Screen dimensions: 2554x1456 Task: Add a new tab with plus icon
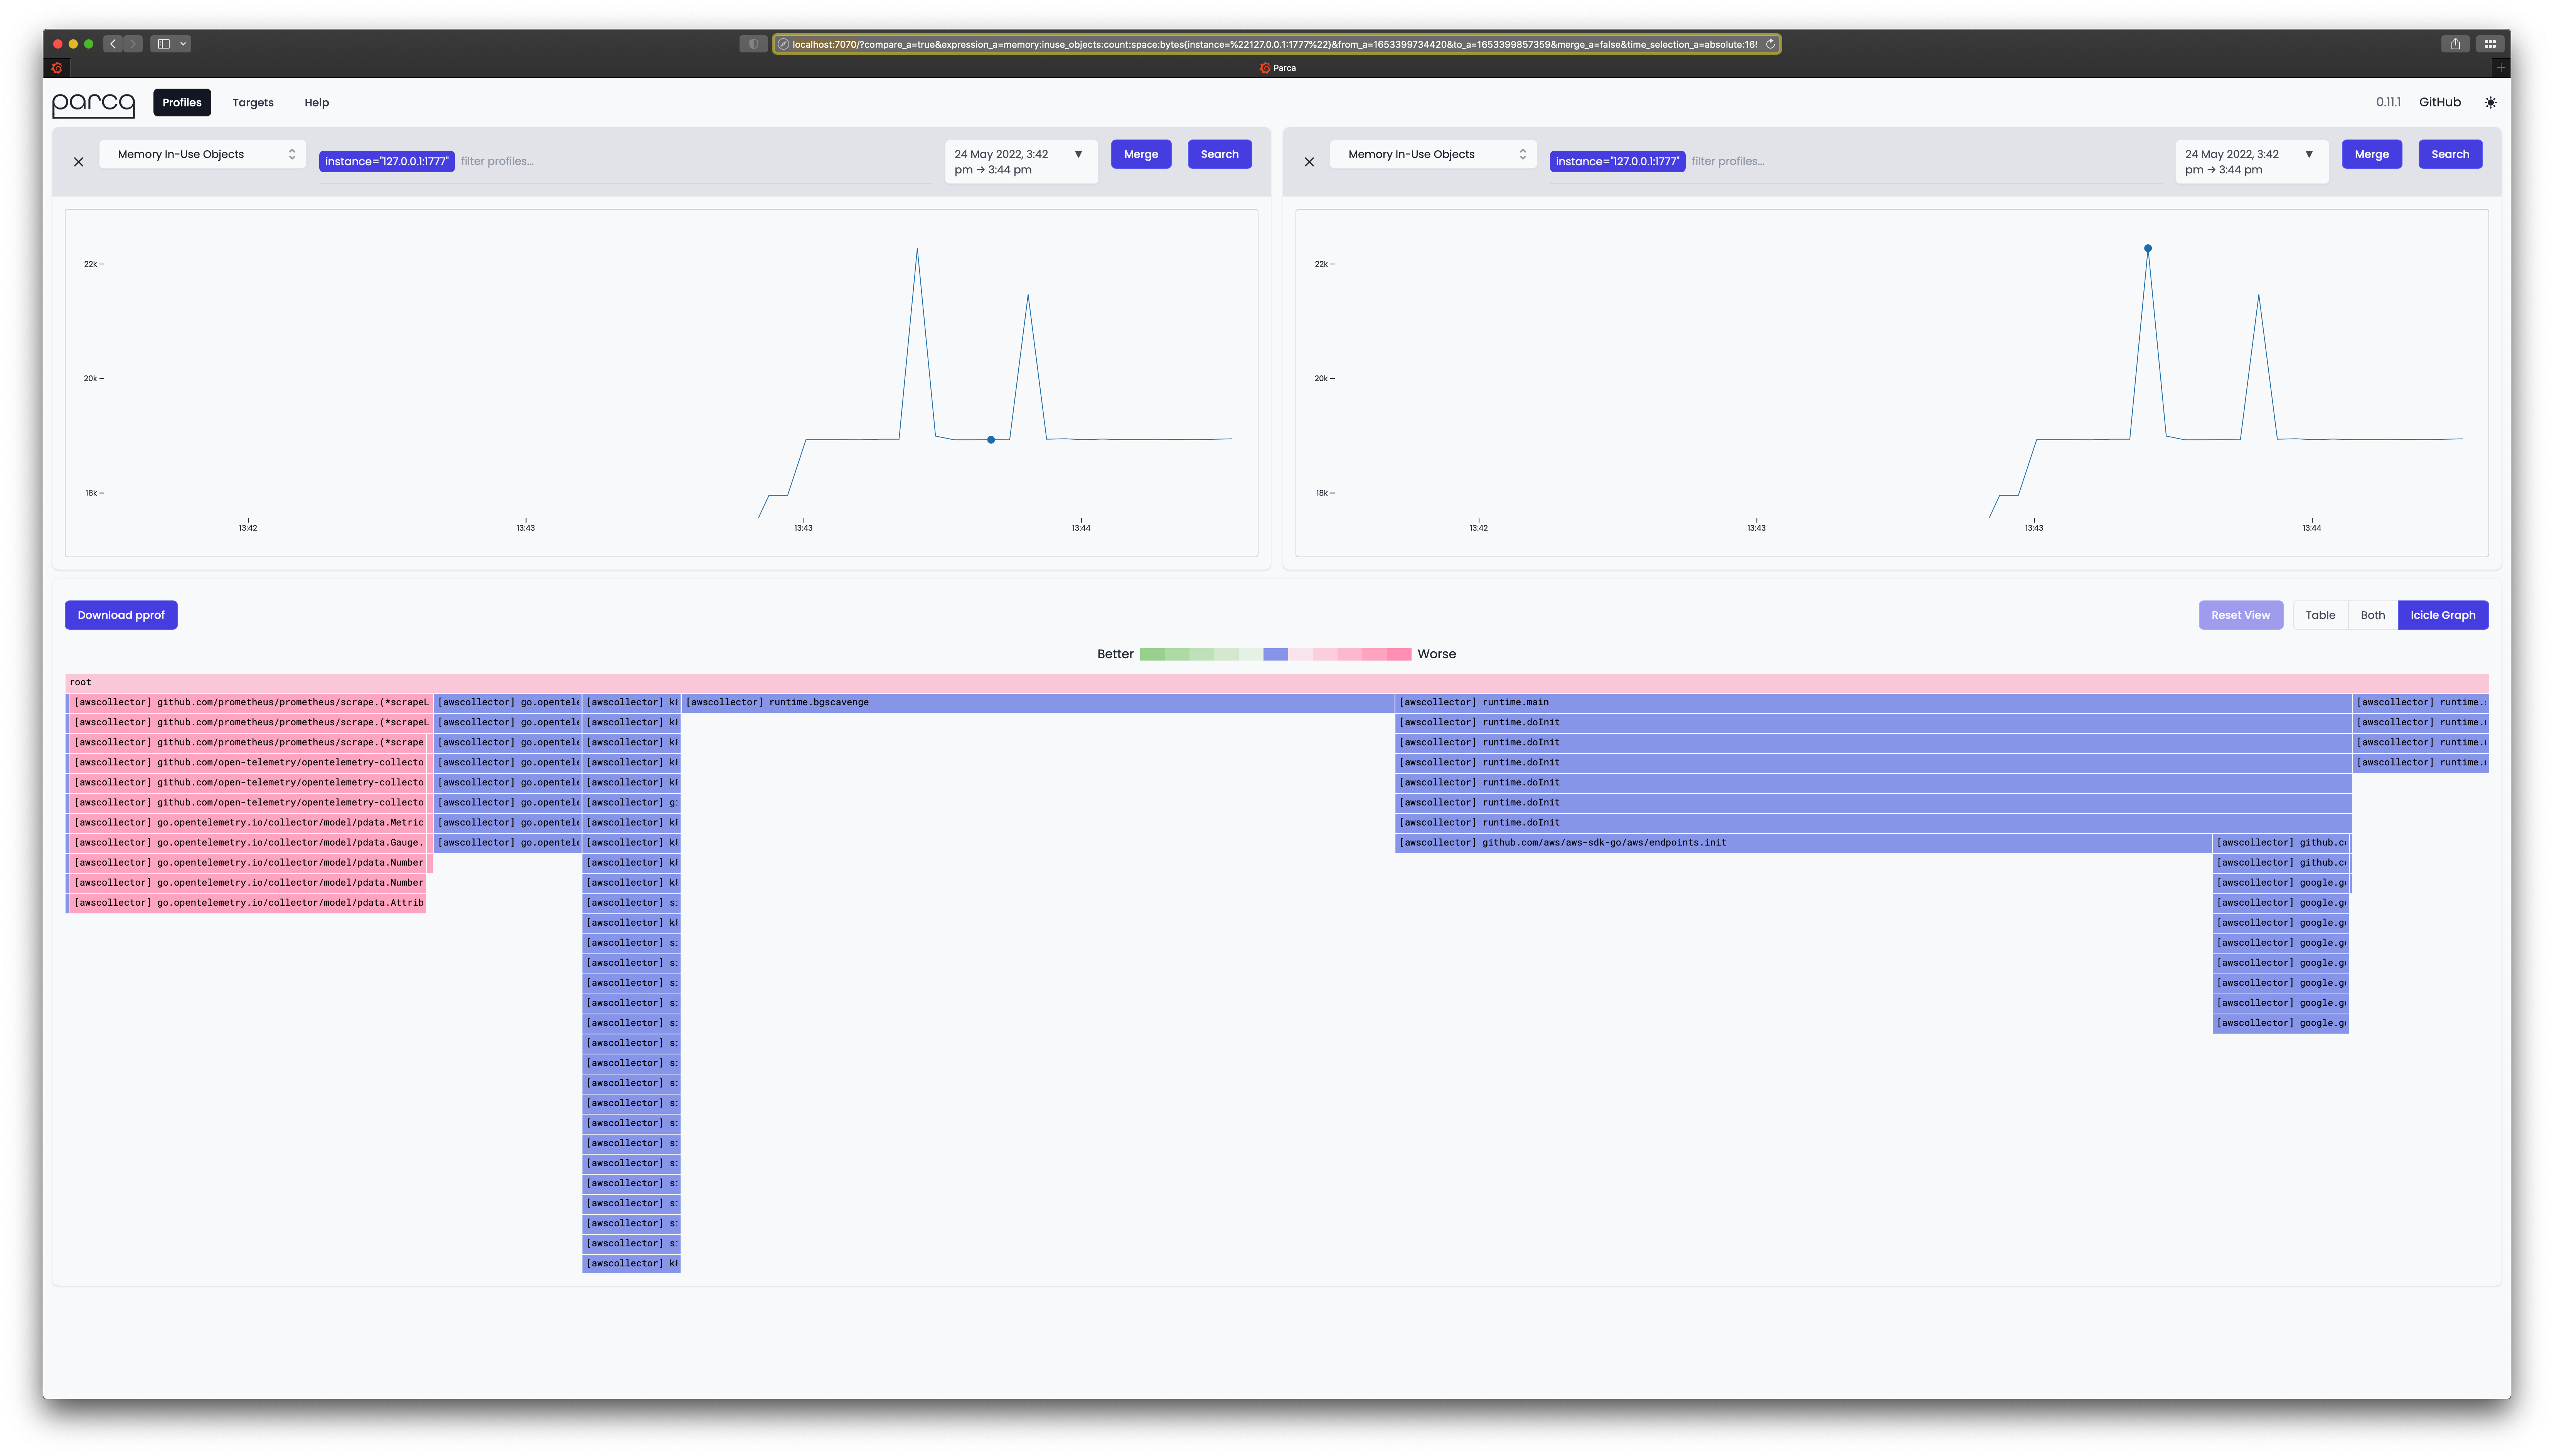pyautogui.click(x=2500, y=68)
